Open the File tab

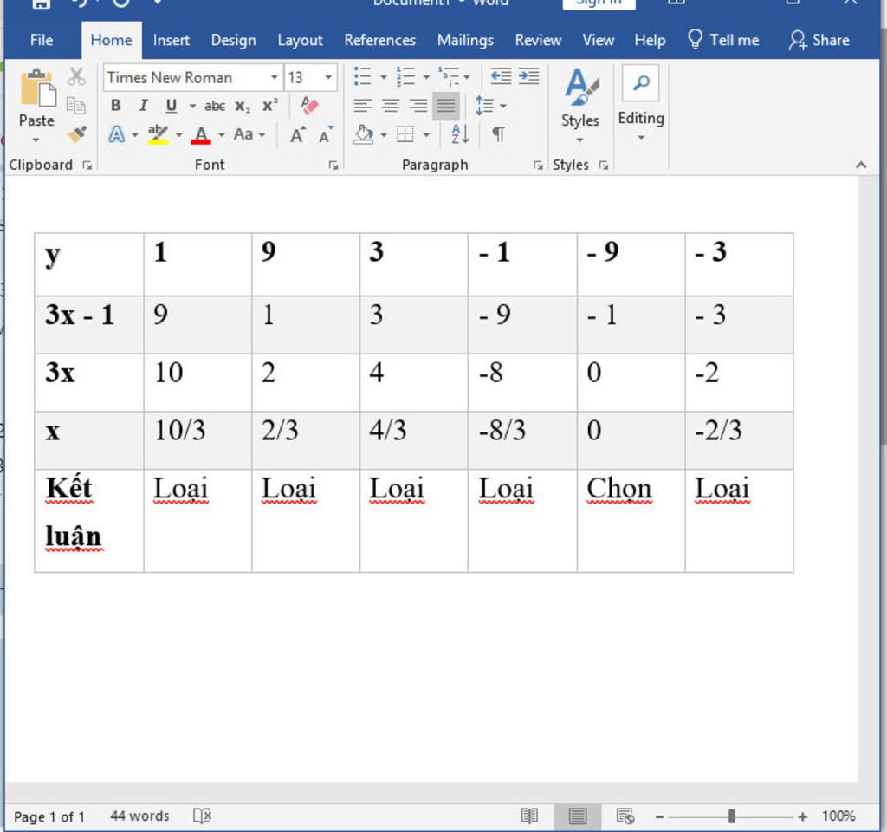point(42,40)
